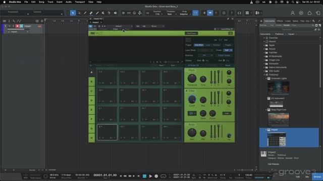Expand the Native Instruments folder
The width and height of the screenshot is (323, 181).
pos(264,67)
